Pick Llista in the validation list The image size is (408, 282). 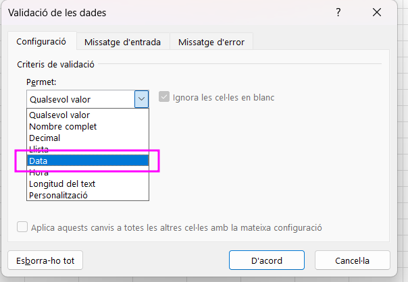click(x=88, y=149)
